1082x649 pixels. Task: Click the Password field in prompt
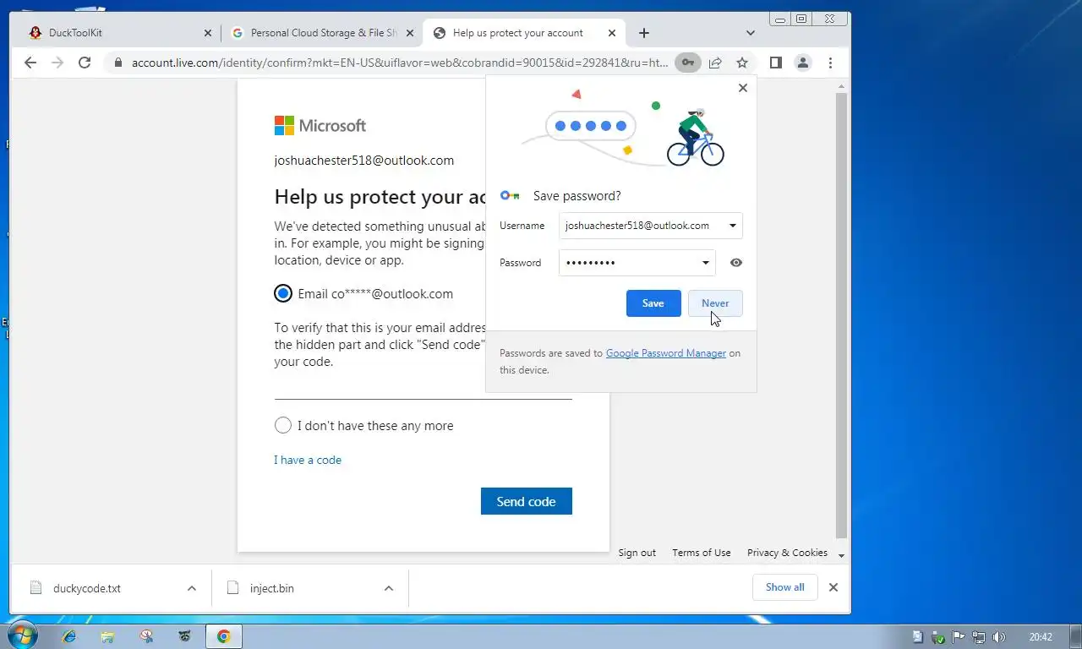click(637, 263)
